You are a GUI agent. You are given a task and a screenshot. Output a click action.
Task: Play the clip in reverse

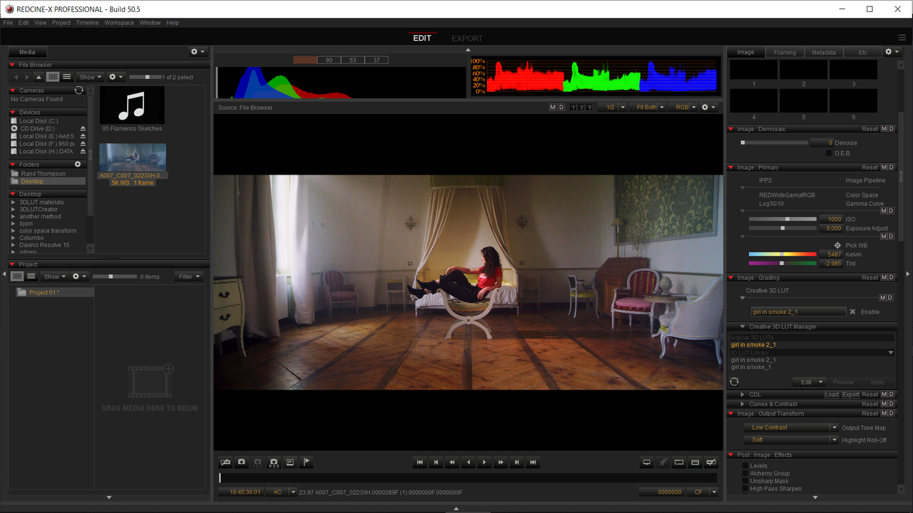pyautogui.click(x=468, y=462)
